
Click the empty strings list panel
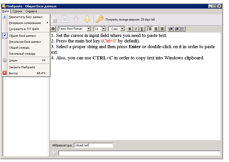click(26, 116)
